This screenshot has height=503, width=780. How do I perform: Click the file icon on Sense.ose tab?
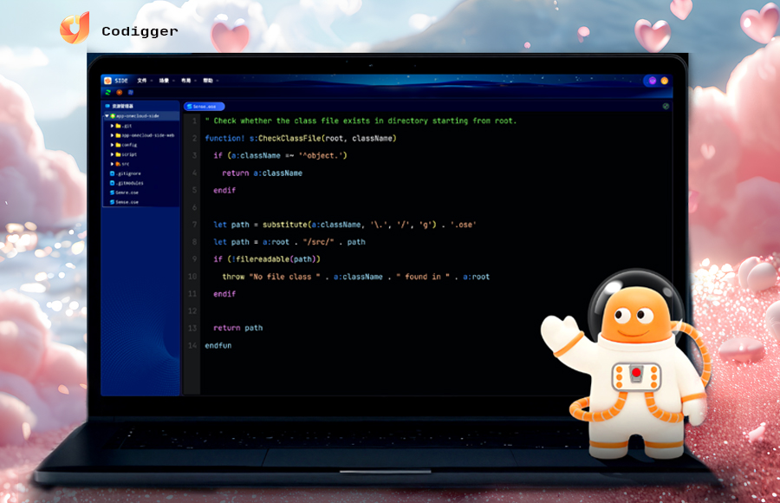(x=189, y=106)
